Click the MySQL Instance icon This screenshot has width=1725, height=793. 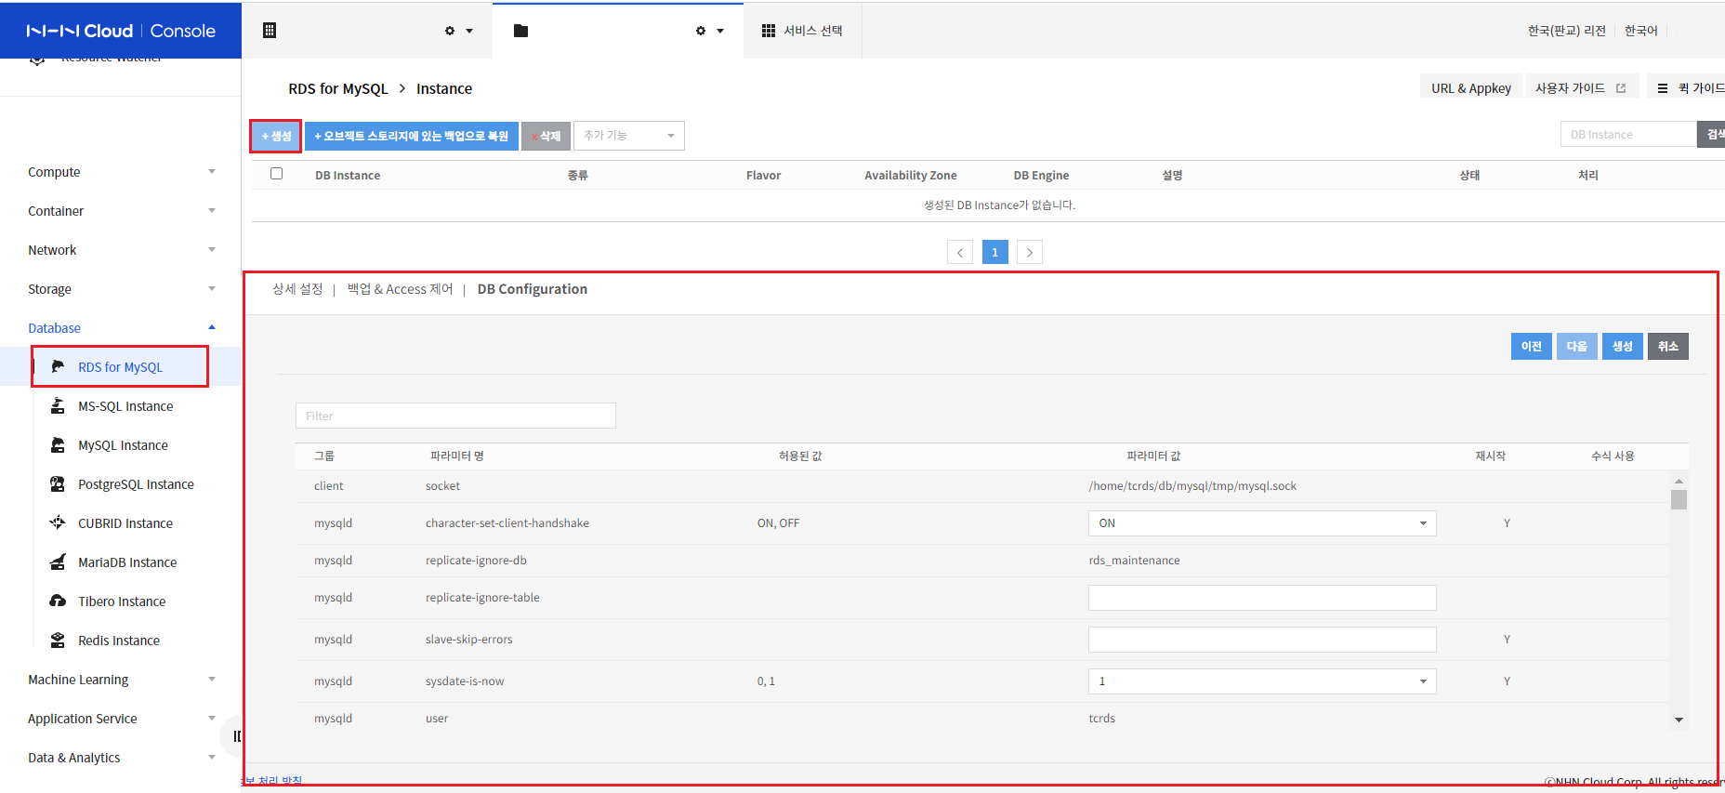58,444
